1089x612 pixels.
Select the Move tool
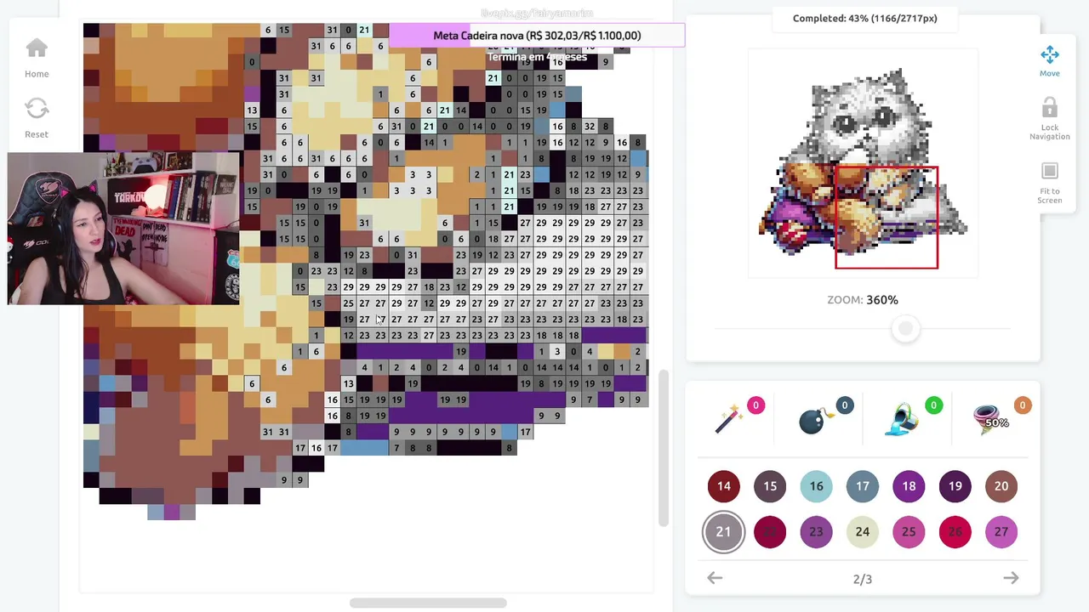[x=1049, y=61]
